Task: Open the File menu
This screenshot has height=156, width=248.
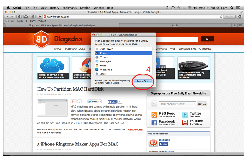Action: pos(27,8)
